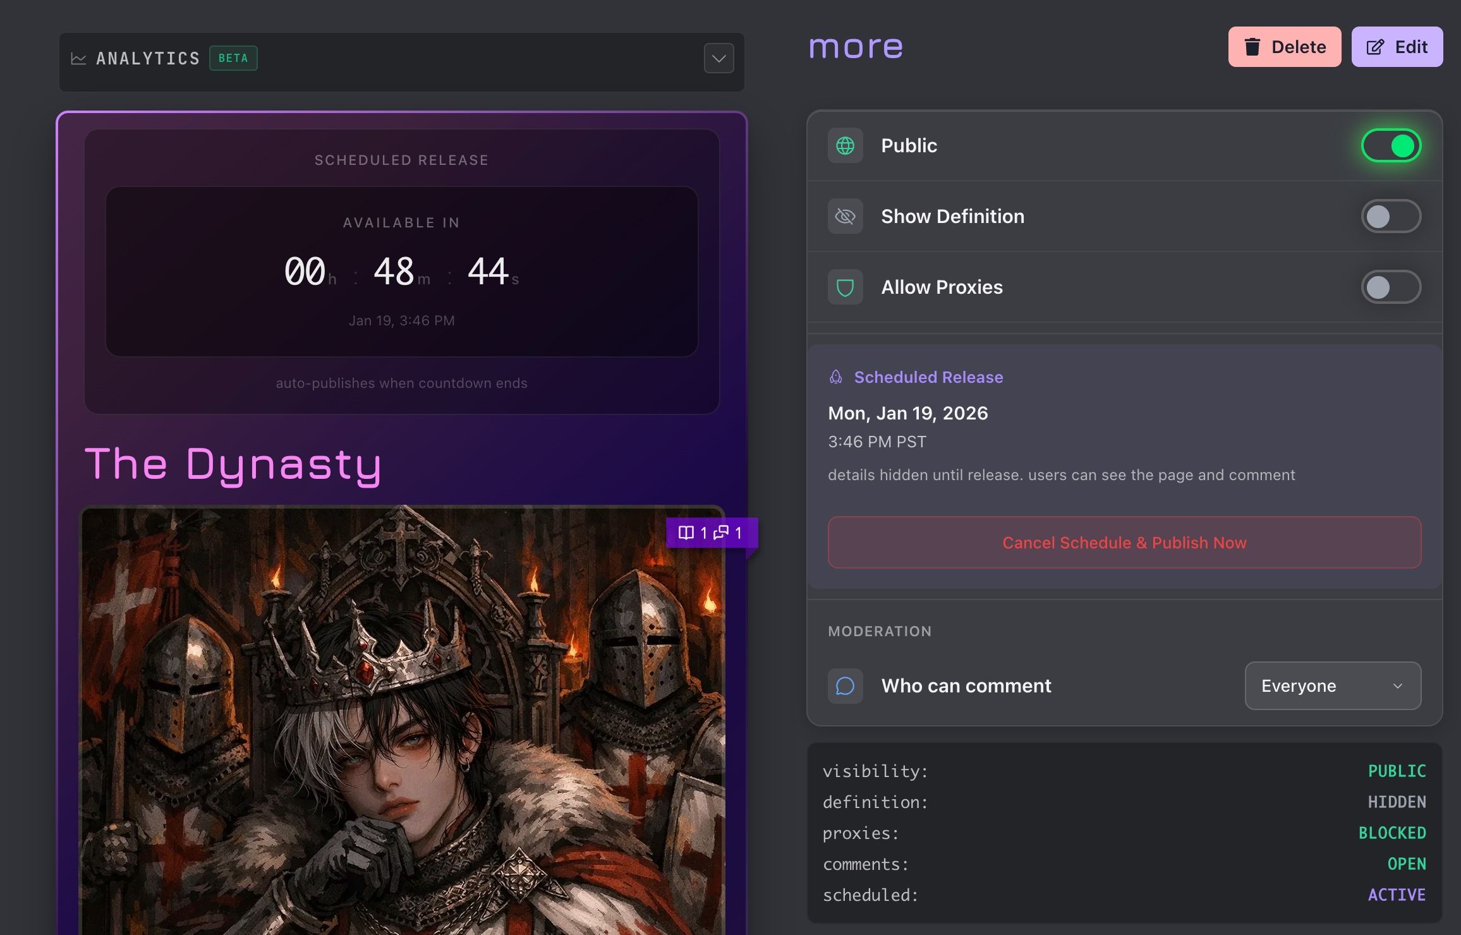Click the book icon on the image badge
This screenshot has height=935, width=1461.
click(x=686, y=533)
